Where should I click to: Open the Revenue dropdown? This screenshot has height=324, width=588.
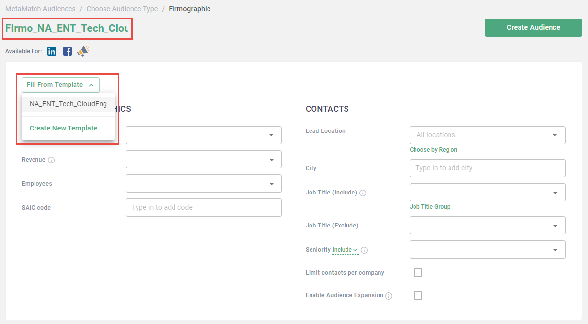click(204, 160)
